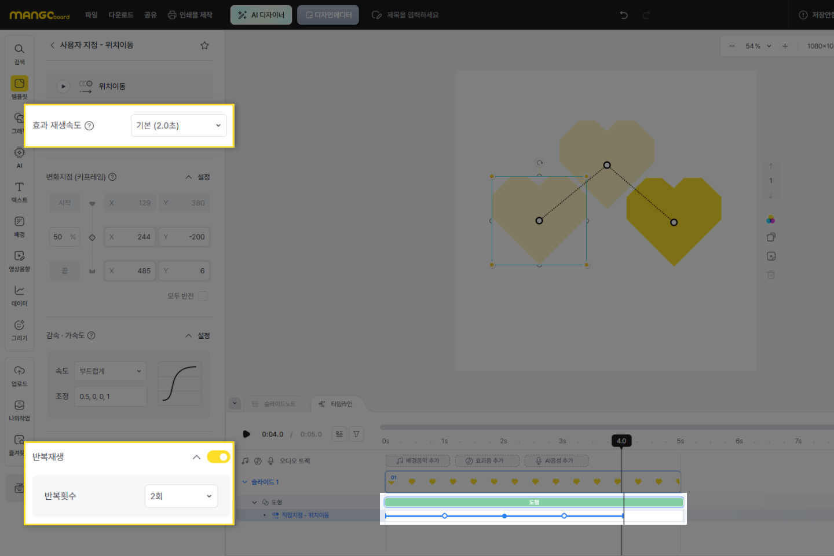Click the delete trash icon
The height and width of the screenshot is (556, 834).
(x=771, y=275)
